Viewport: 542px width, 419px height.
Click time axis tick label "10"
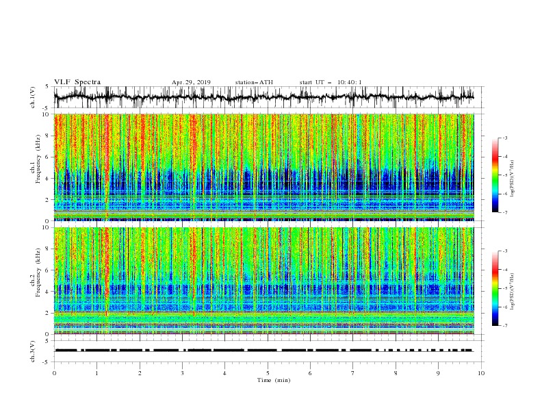tap(481, 373)
